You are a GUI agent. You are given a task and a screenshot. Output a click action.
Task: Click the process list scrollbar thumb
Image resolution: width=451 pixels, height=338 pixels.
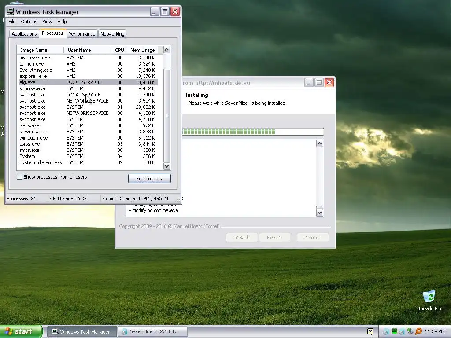pyautogui.click(x=167, y=115)
